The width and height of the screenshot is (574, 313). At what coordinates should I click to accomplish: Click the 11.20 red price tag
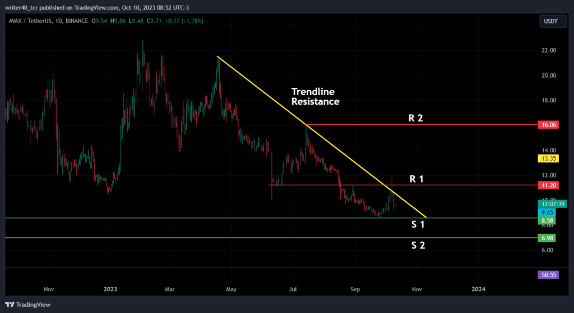548,185
